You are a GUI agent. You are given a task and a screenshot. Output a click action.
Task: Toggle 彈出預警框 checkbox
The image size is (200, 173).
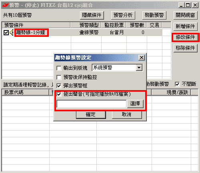[59, 86]
